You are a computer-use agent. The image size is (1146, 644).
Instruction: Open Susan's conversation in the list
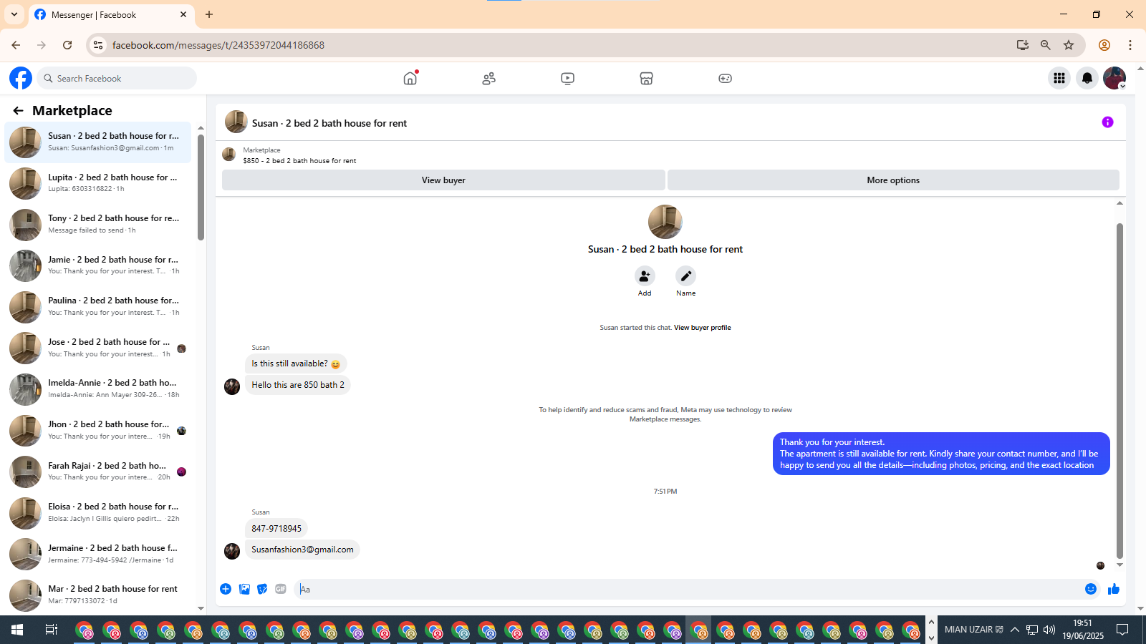point(98,142)
